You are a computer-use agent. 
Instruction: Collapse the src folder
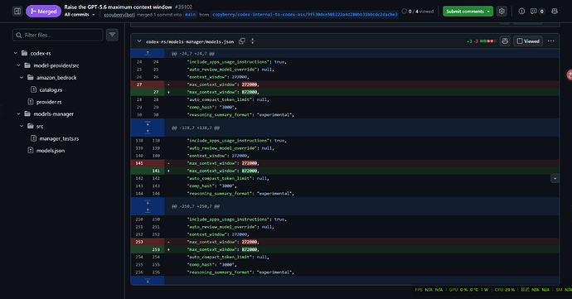pyautogui.click(x=22, y=126)
